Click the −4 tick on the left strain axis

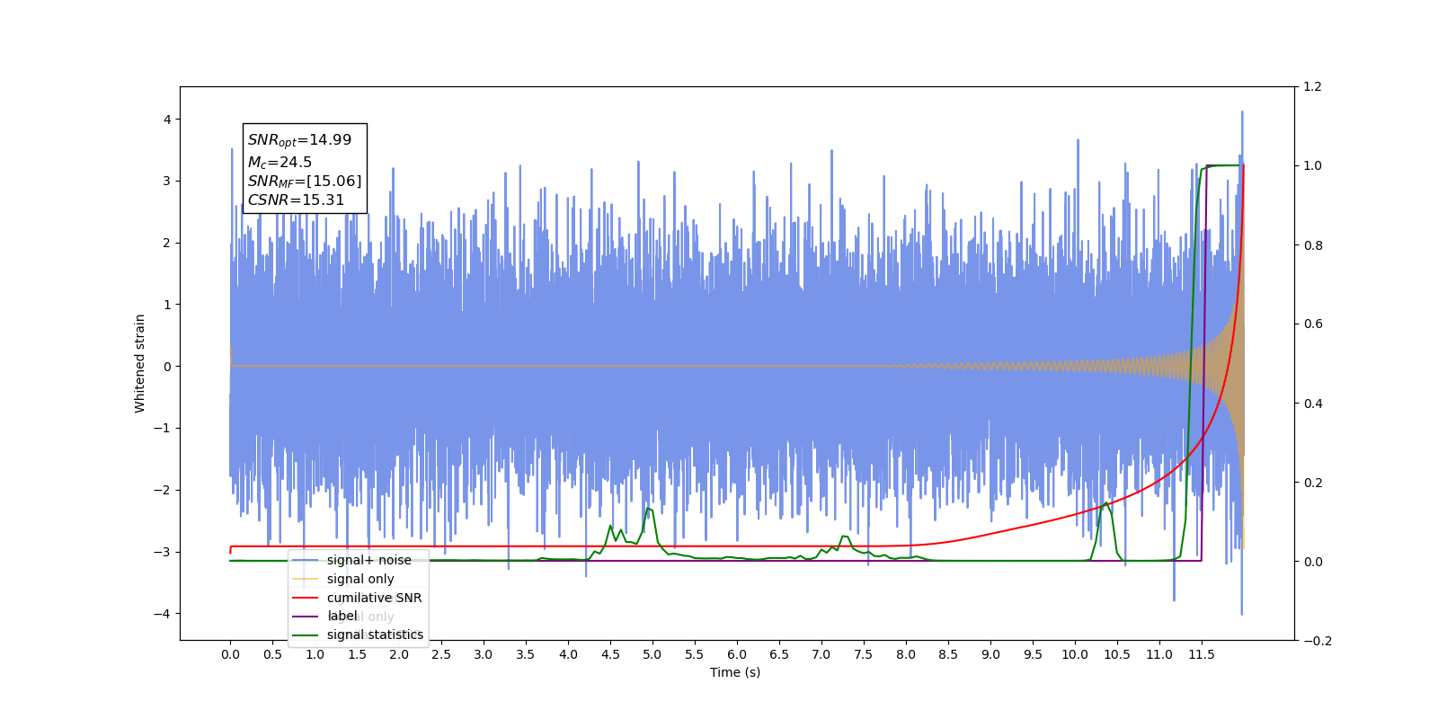161,614
